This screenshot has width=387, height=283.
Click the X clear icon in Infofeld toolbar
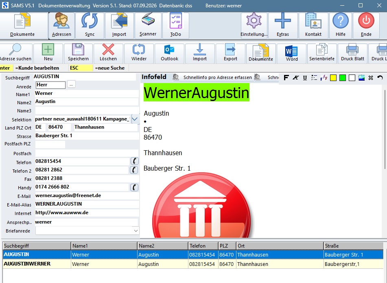pyautogui.click(x=371, y=78)
